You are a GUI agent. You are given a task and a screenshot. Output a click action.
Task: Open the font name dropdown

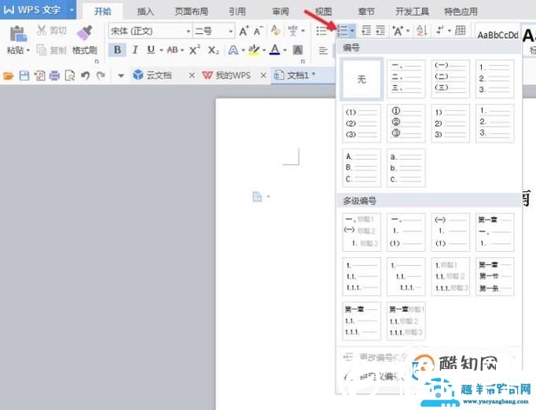pos(189,31)
